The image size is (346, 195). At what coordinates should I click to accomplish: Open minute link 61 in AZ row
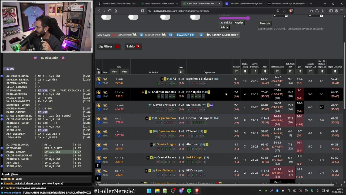pyautogui.click(x=105, y=79)
